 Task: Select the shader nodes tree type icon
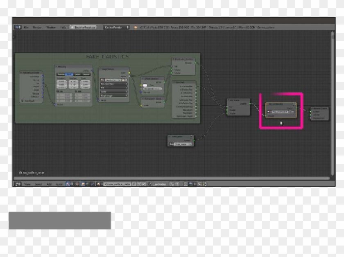tap(68, 184)
